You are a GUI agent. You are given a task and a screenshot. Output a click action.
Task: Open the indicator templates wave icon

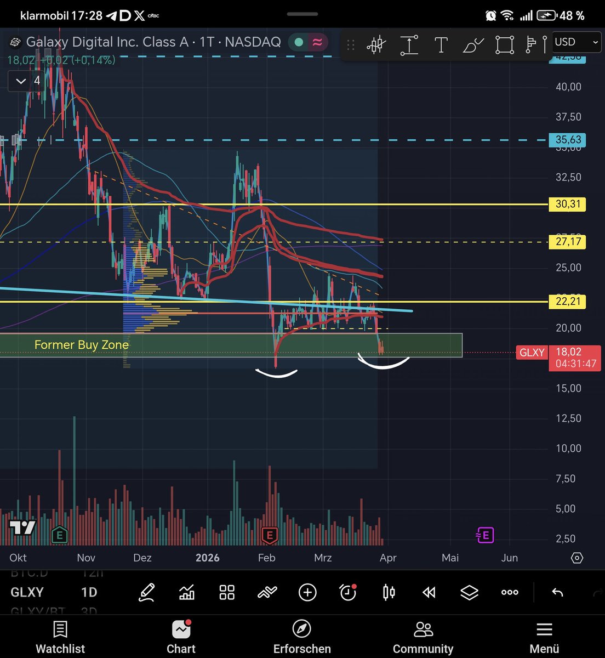[x=267, y=592]
